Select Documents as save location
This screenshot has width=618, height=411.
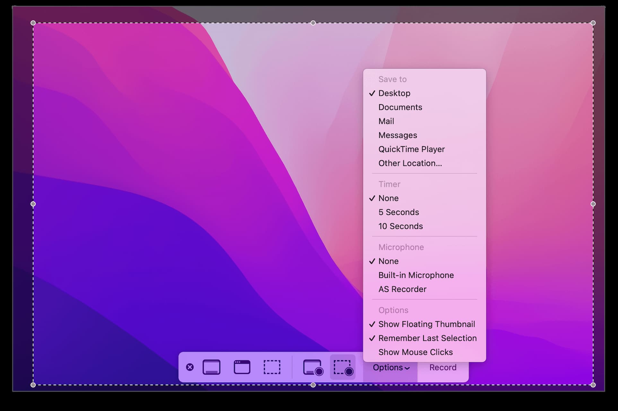(400, 106)
